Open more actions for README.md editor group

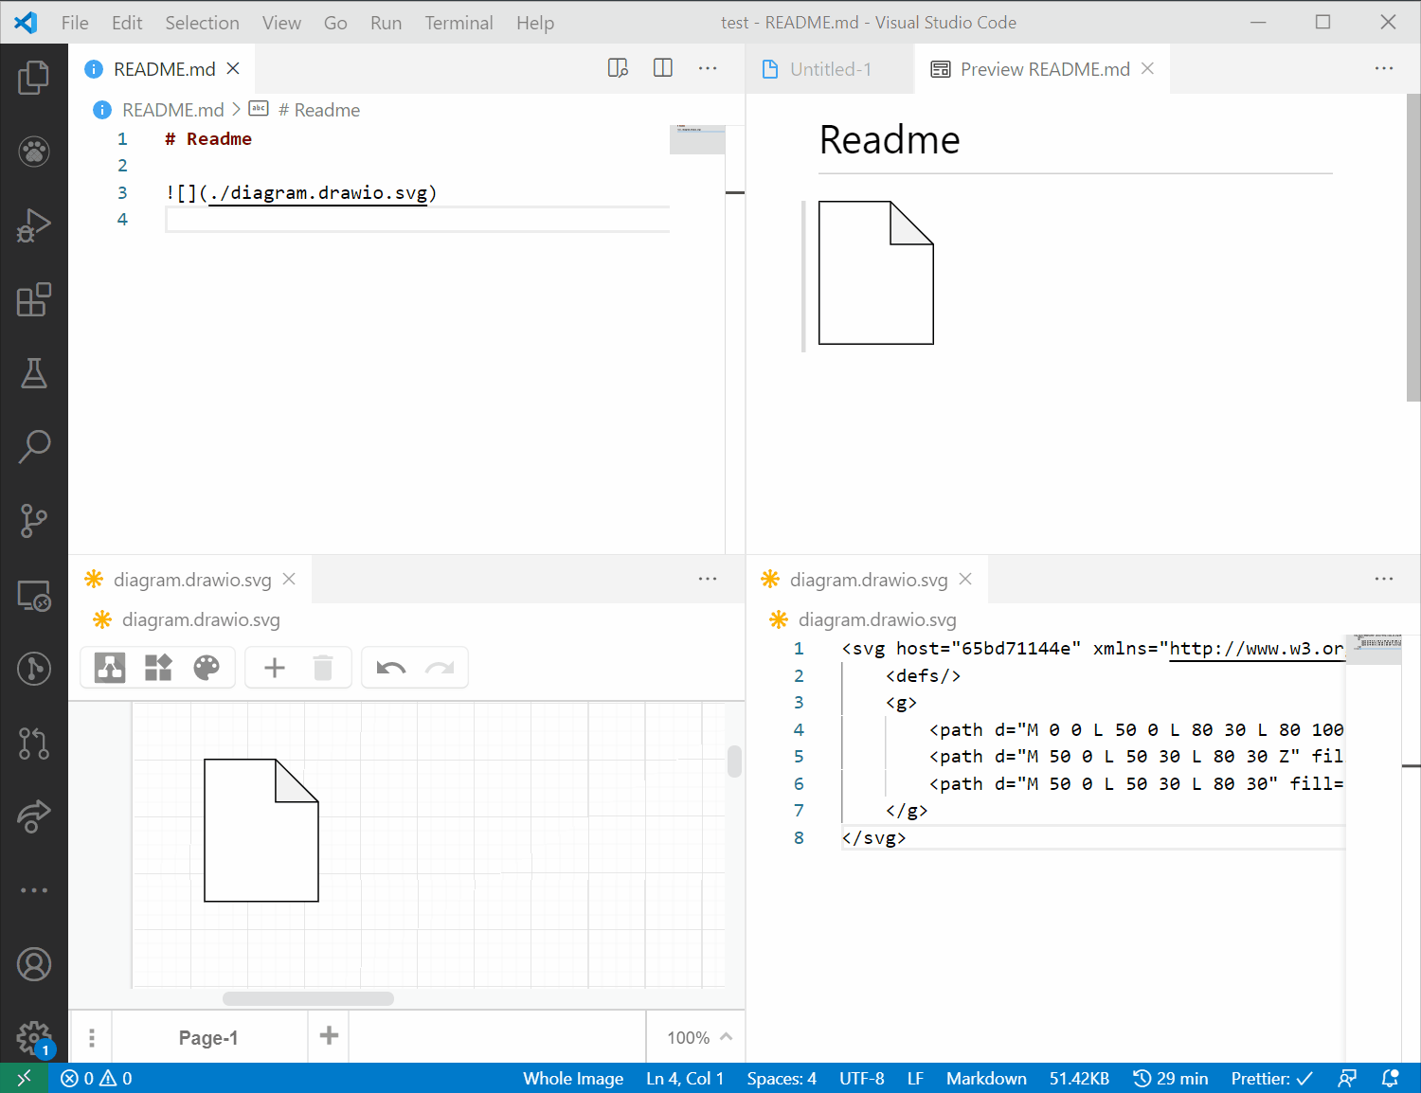point(708,68)
